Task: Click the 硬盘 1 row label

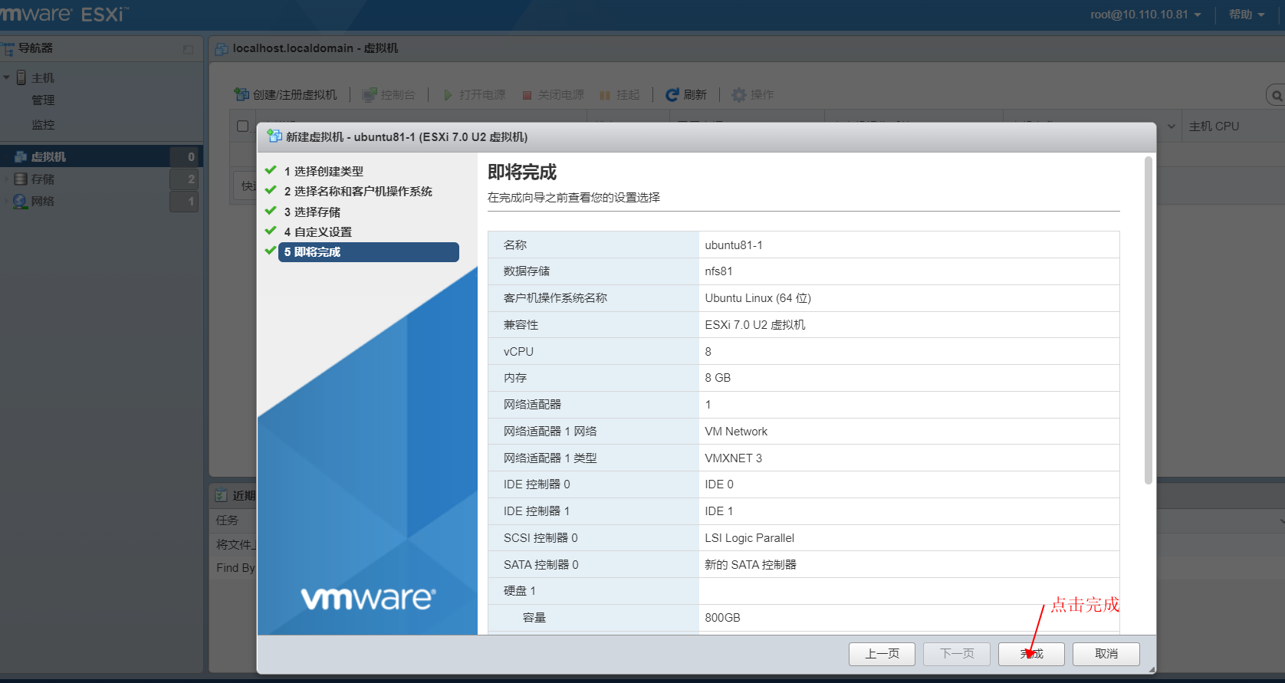Action: (x=519, y=591)
